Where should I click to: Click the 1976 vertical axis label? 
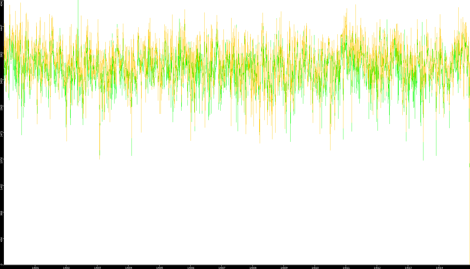pyautogui.click(x=2, y=161)
